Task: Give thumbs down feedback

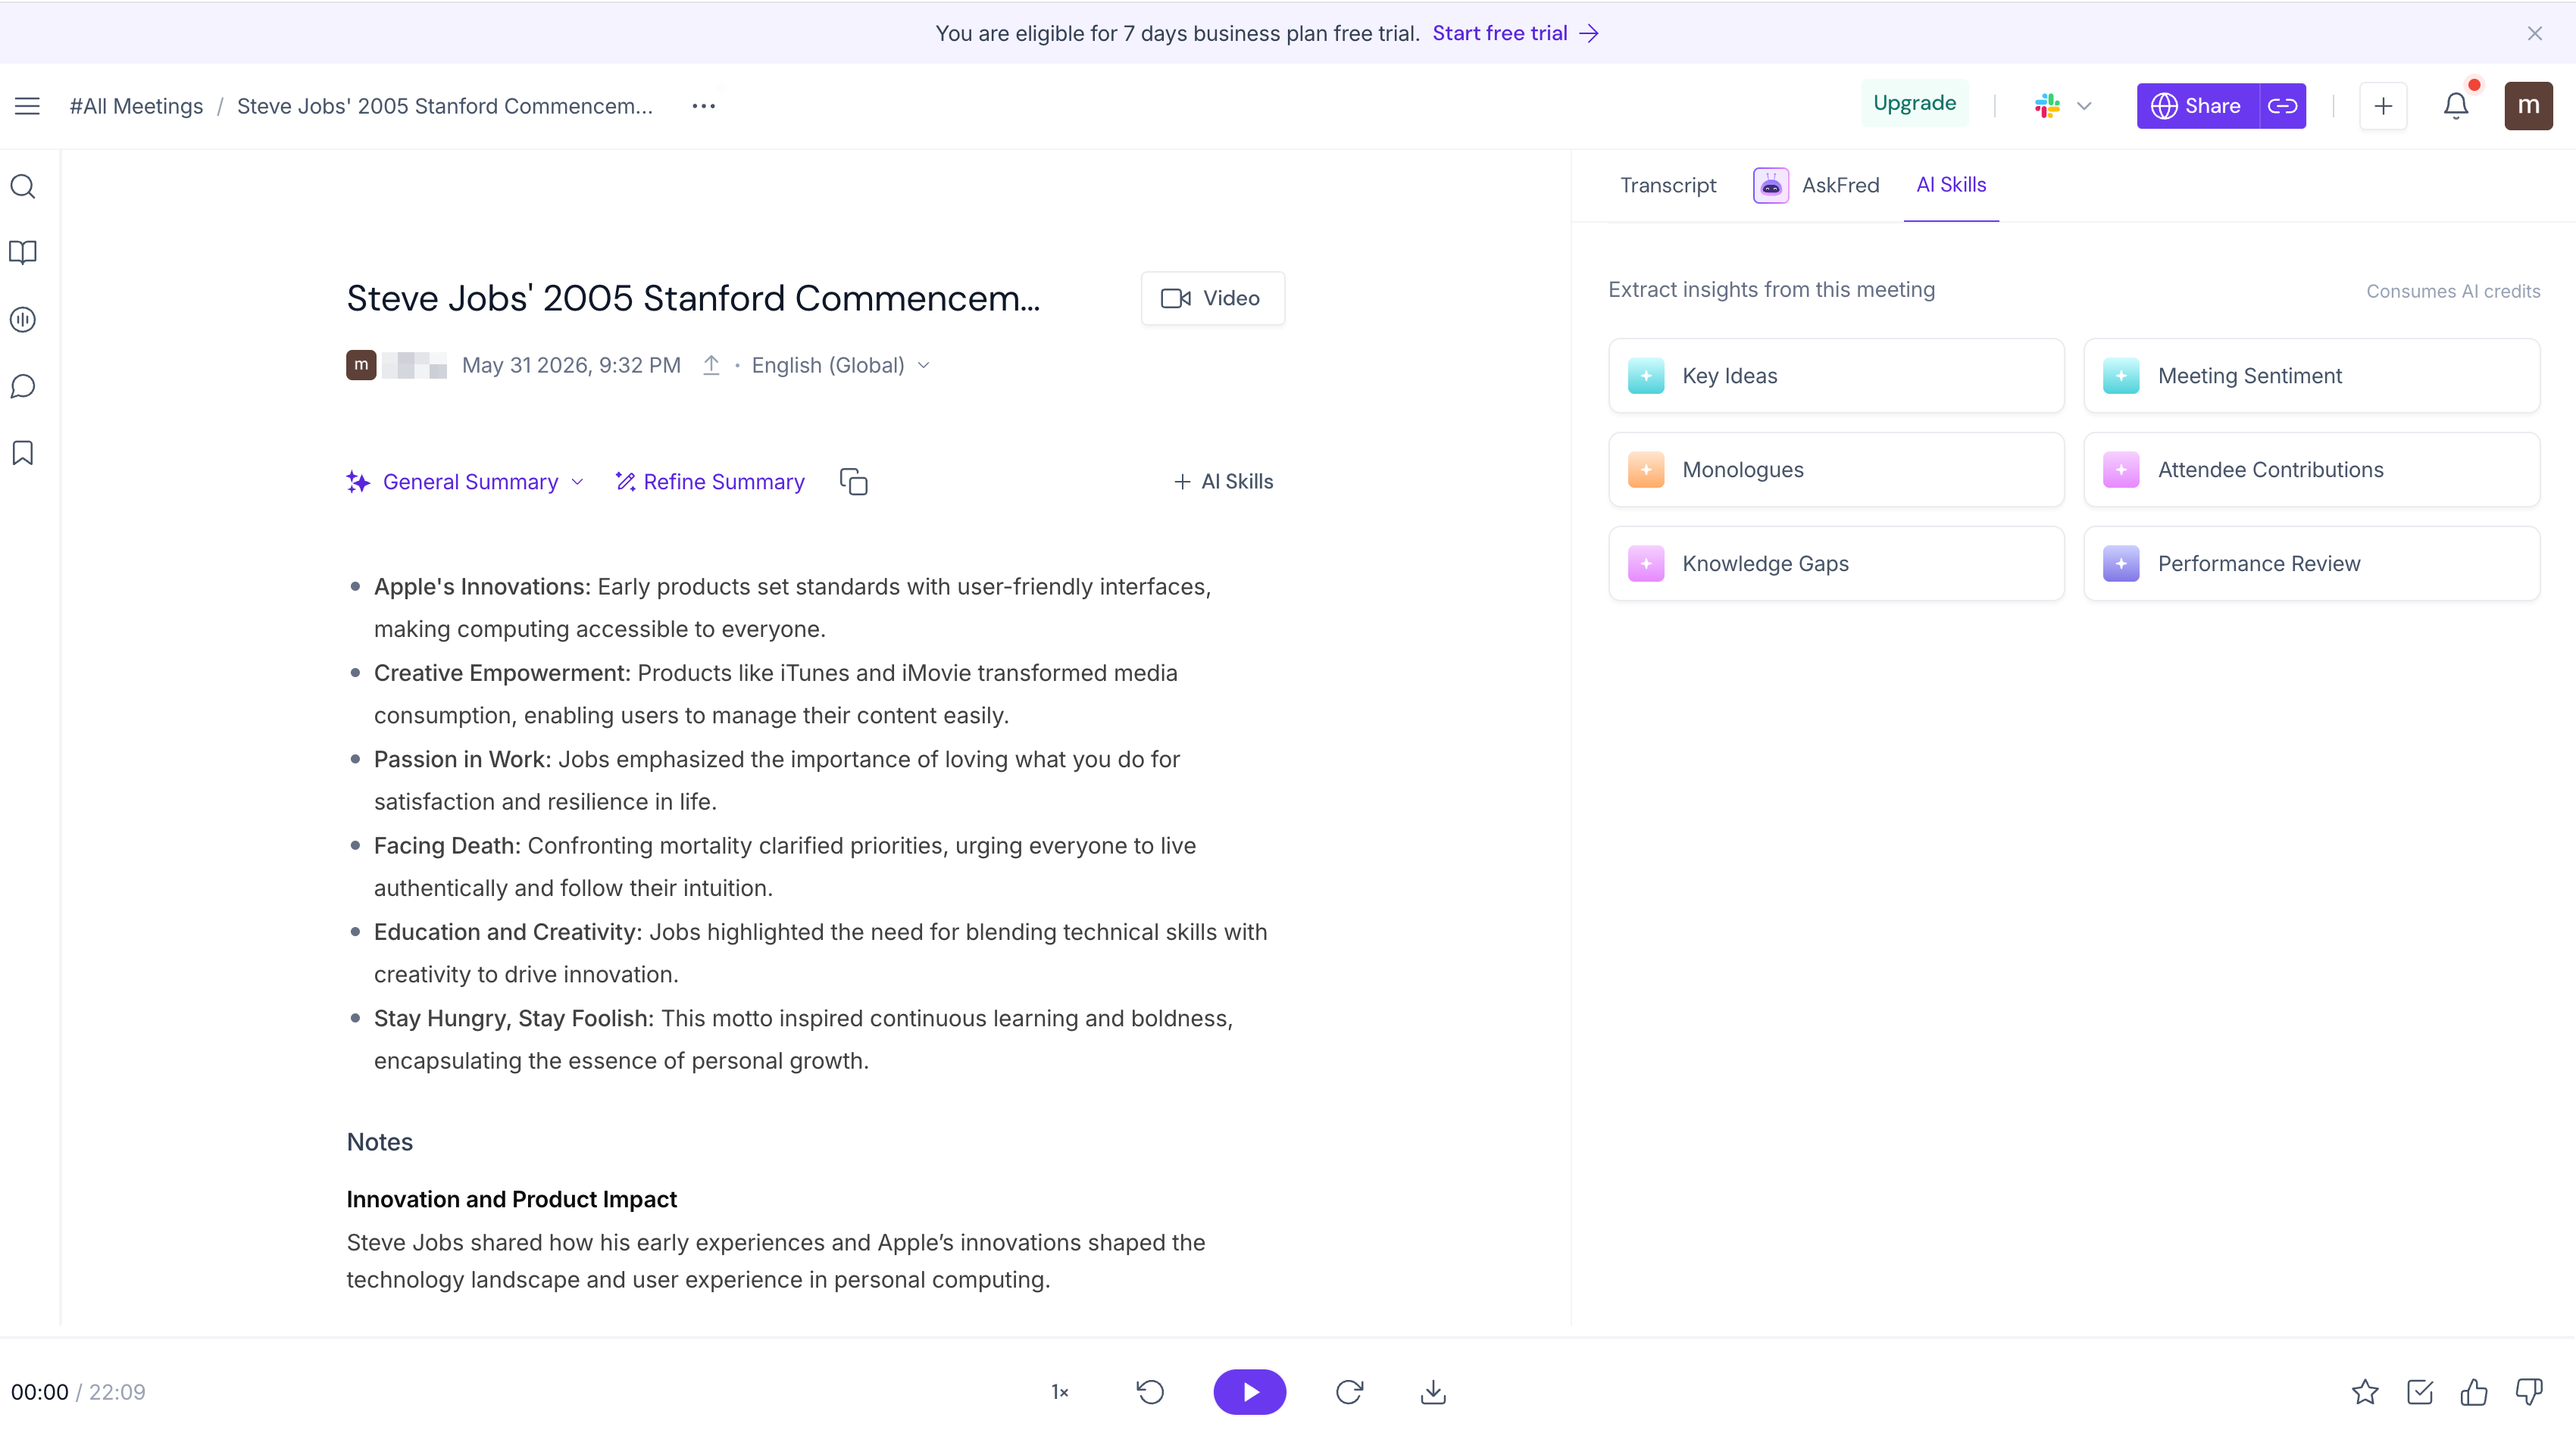Action: pos(2529,1392)
